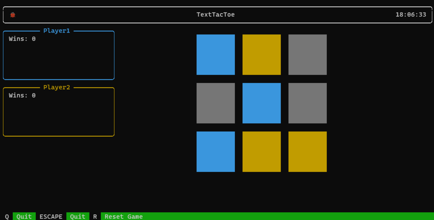Select the blue bottom-left grid cell
The height and width of the screenshot is (220, 434).
[215, 151]
